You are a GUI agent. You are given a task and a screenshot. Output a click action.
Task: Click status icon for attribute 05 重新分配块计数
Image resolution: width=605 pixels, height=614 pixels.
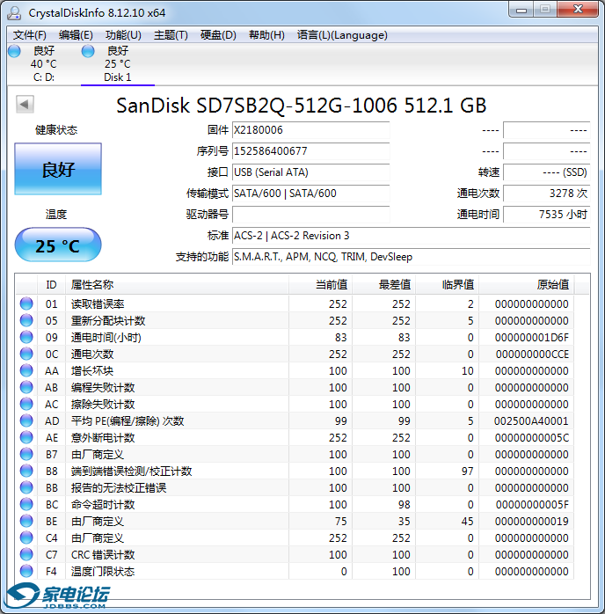pos(26,320)
